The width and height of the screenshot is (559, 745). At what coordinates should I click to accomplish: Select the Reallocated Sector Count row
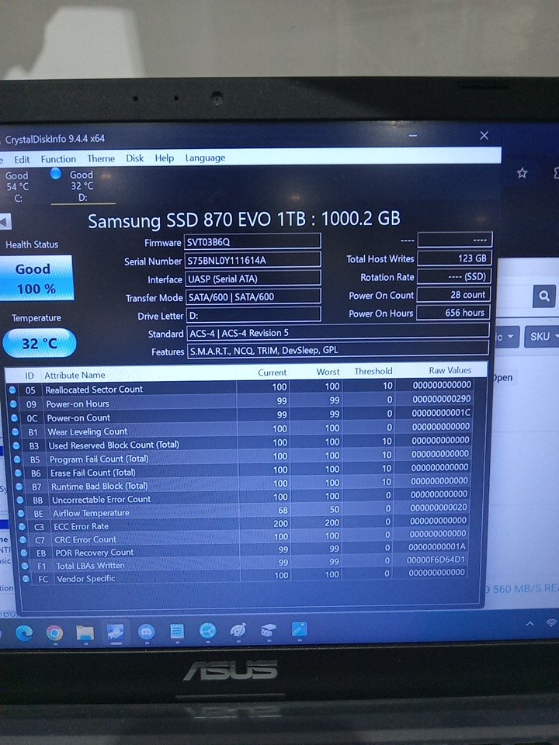(241, 386)
